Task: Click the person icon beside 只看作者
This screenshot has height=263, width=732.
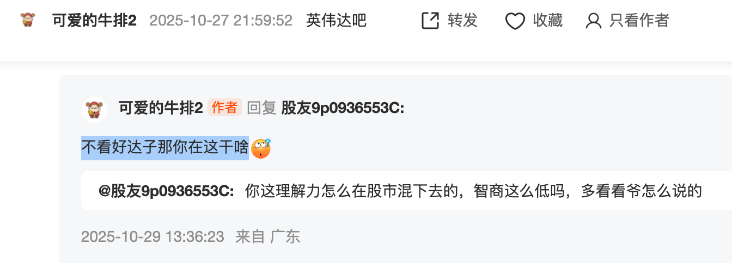Action: coord(593,21)
